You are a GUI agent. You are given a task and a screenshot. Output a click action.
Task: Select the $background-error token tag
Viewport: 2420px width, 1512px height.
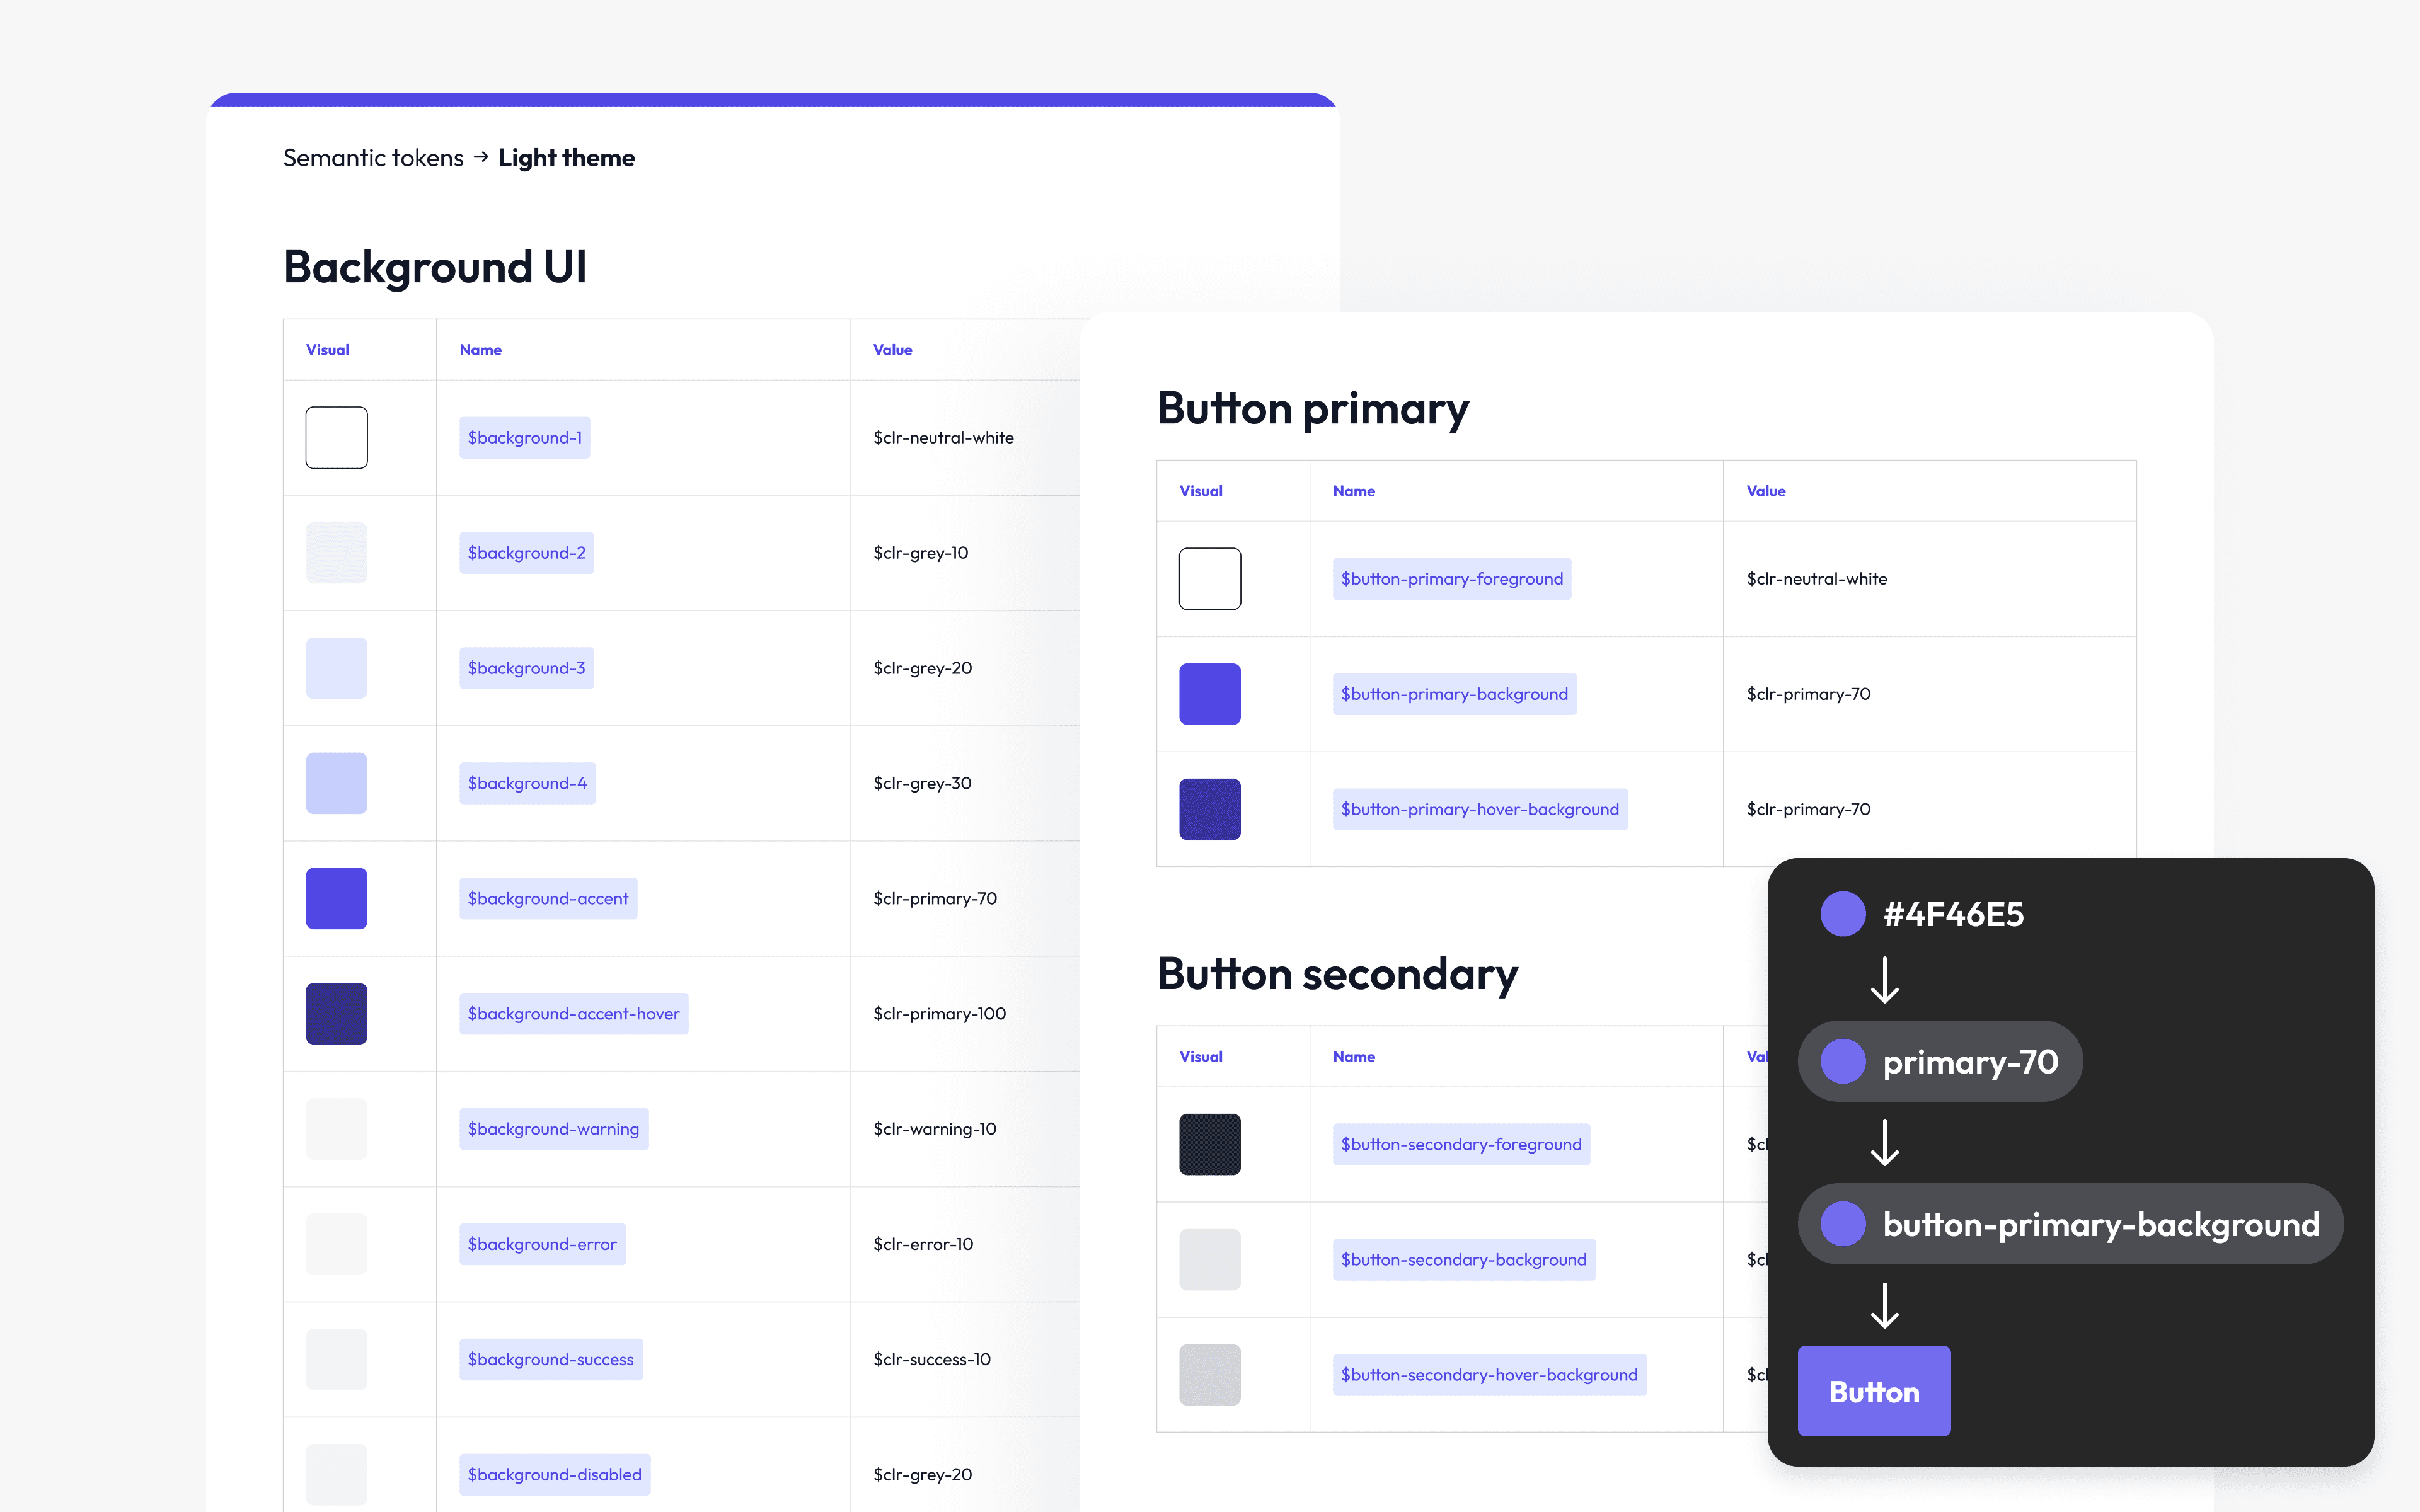542,1244
